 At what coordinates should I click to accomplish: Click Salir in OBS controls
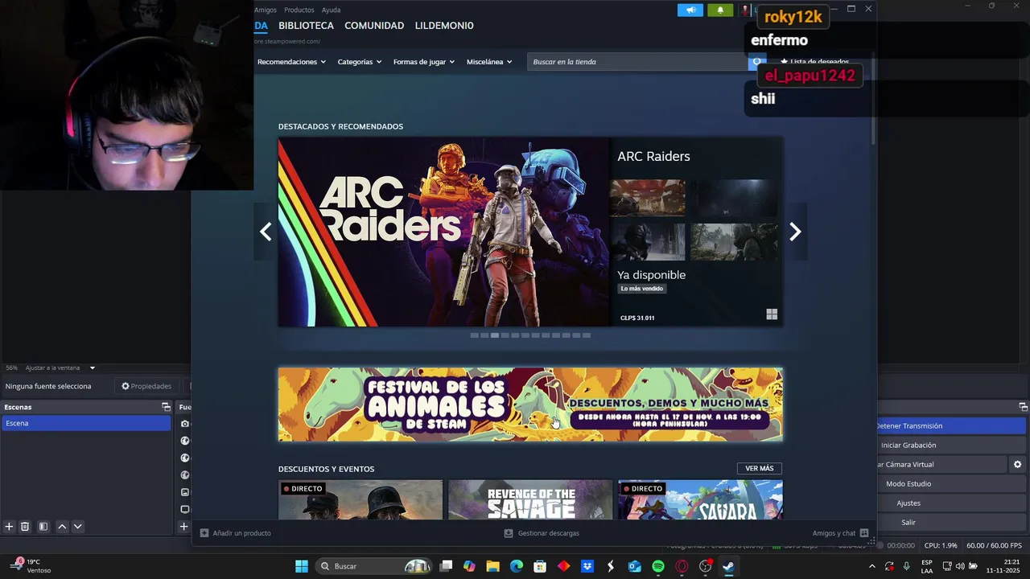coord(951,522)
